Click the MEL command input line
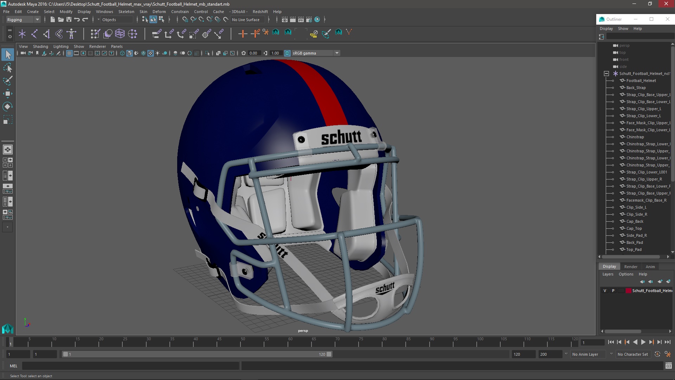The image size is (675, 380). 130,366
